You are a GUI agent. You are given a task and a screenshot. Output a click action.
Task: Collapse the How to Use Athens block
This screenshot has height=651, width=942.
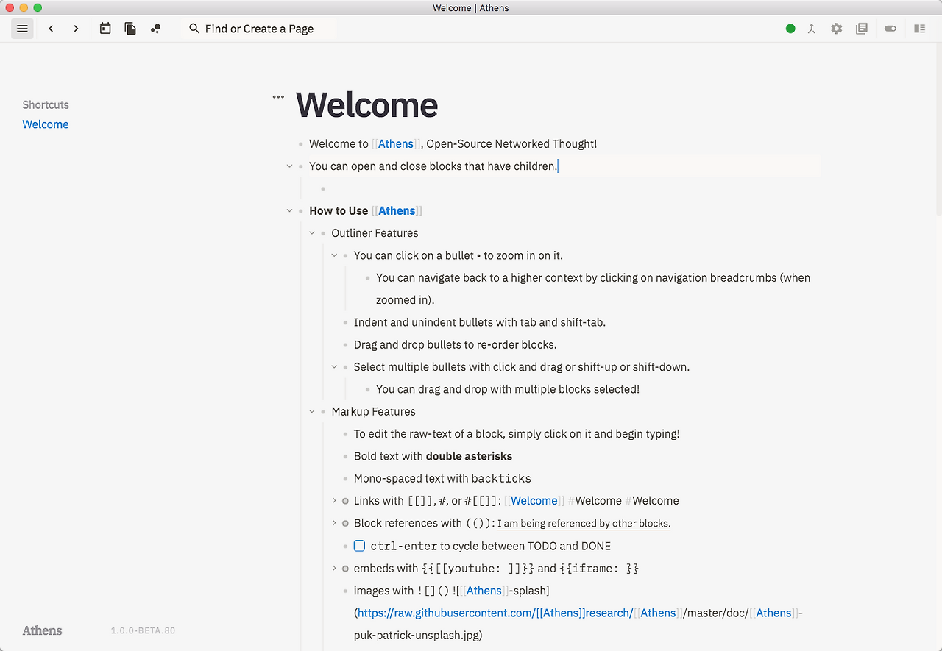click(x=289, y=211)
